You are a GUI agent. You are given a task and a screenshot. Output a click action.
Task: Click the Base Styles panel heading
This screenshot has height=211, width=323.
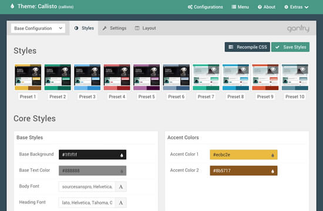30,137
